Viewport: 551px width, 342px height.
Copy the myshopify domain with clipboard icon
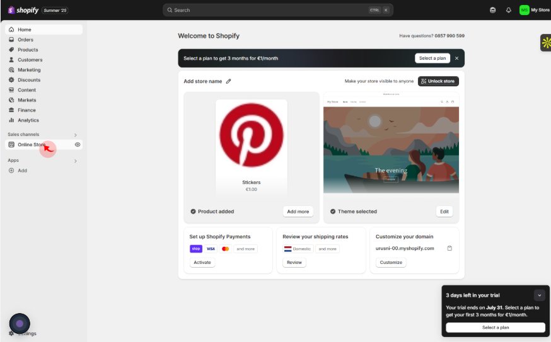449,248
